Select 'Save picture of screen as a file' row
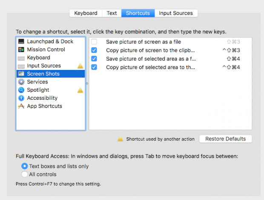 click(x=171, y=42)
